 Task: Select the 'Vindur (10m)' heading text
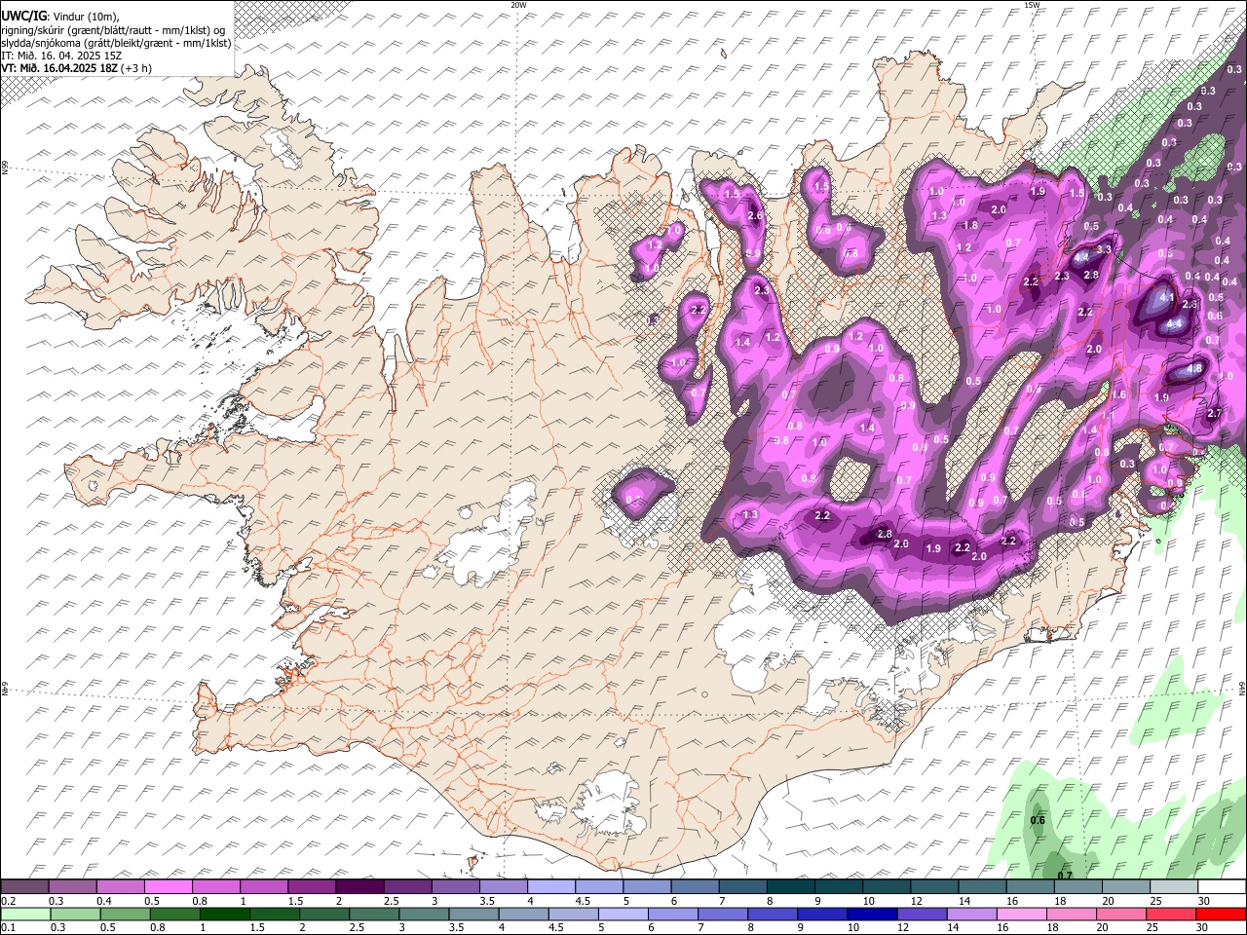(84, 17)
